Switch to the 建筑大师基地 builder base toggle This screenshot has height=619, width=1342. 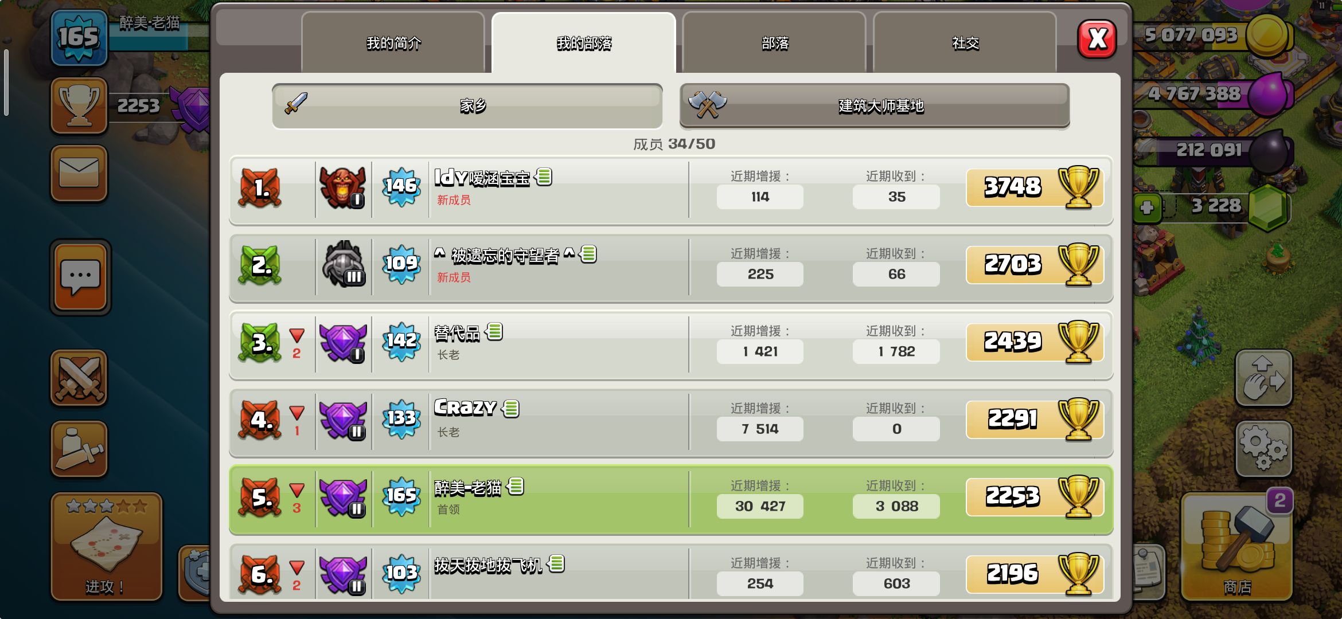tap(875, 106)
